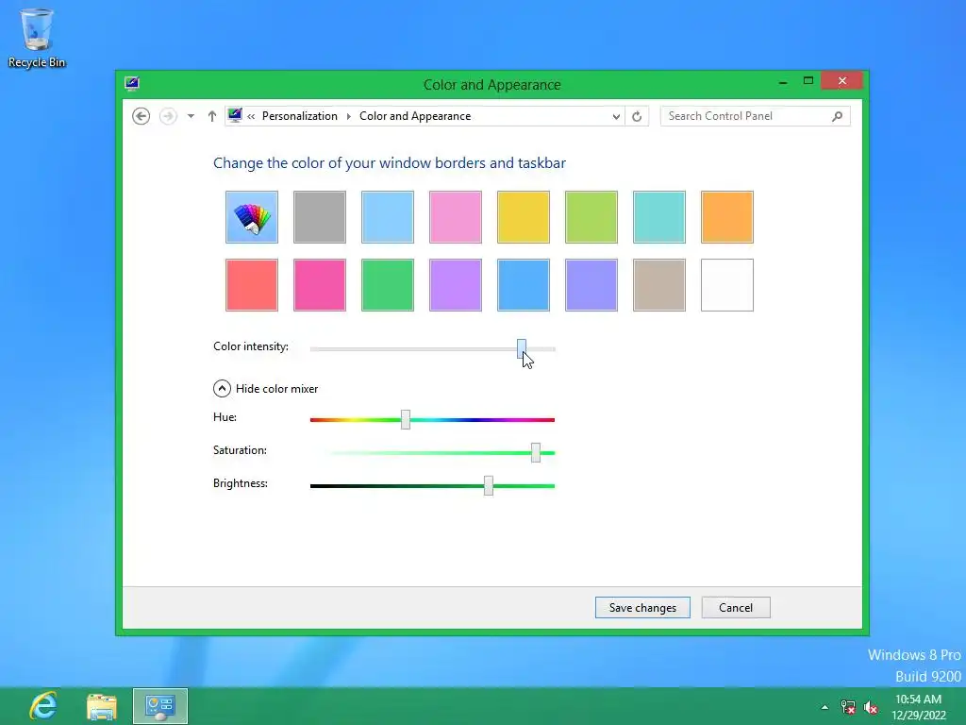Launch Internet Explorer from the taskbar
Viewport: 966px width, 725px height.
44,706
